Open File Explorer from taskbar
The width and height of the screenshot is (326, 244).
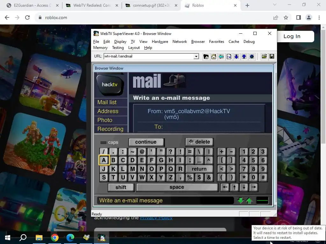point(39,238)
